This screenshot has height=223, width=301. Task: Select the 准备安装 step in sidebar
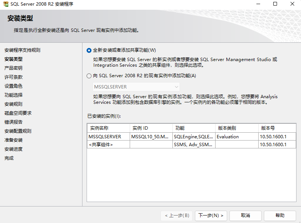tap(13, 140)
